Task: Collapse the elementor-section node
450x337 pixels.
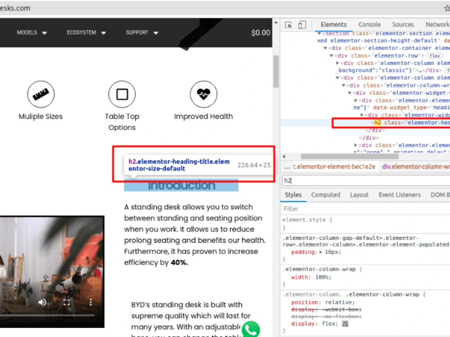Action: (x=319, y=34)
